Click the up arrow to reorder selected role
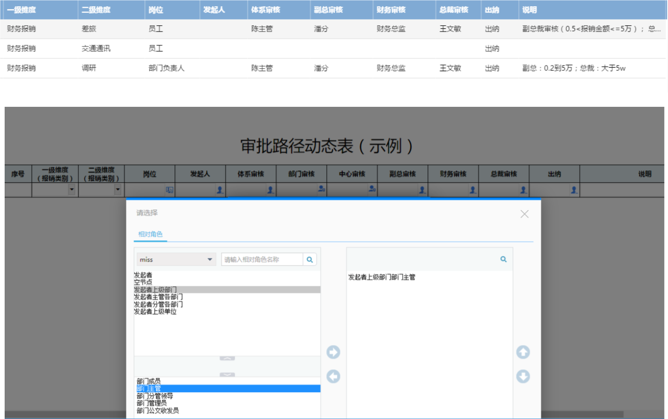The width and height of the screenshot is (668, 419). pyautogui.click(x=523, y=352)
